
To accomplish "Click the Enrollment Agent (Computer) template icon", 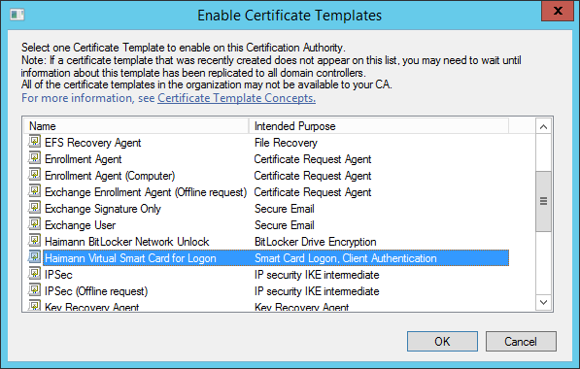I will point(34,175).
